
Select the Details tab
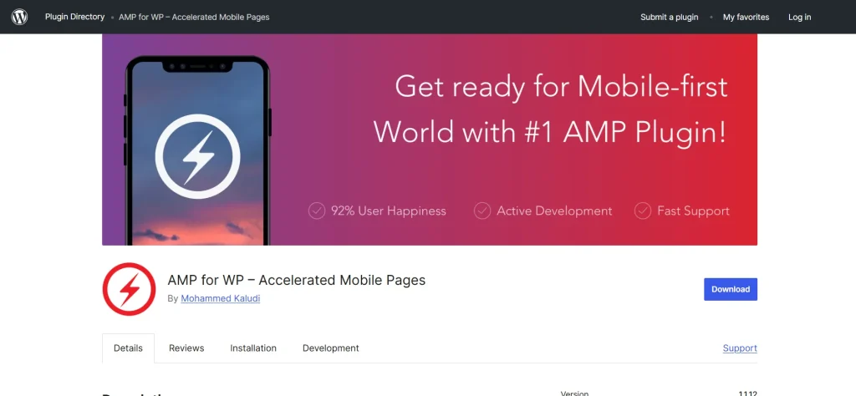pyautogui.click(x=128, y=348)
